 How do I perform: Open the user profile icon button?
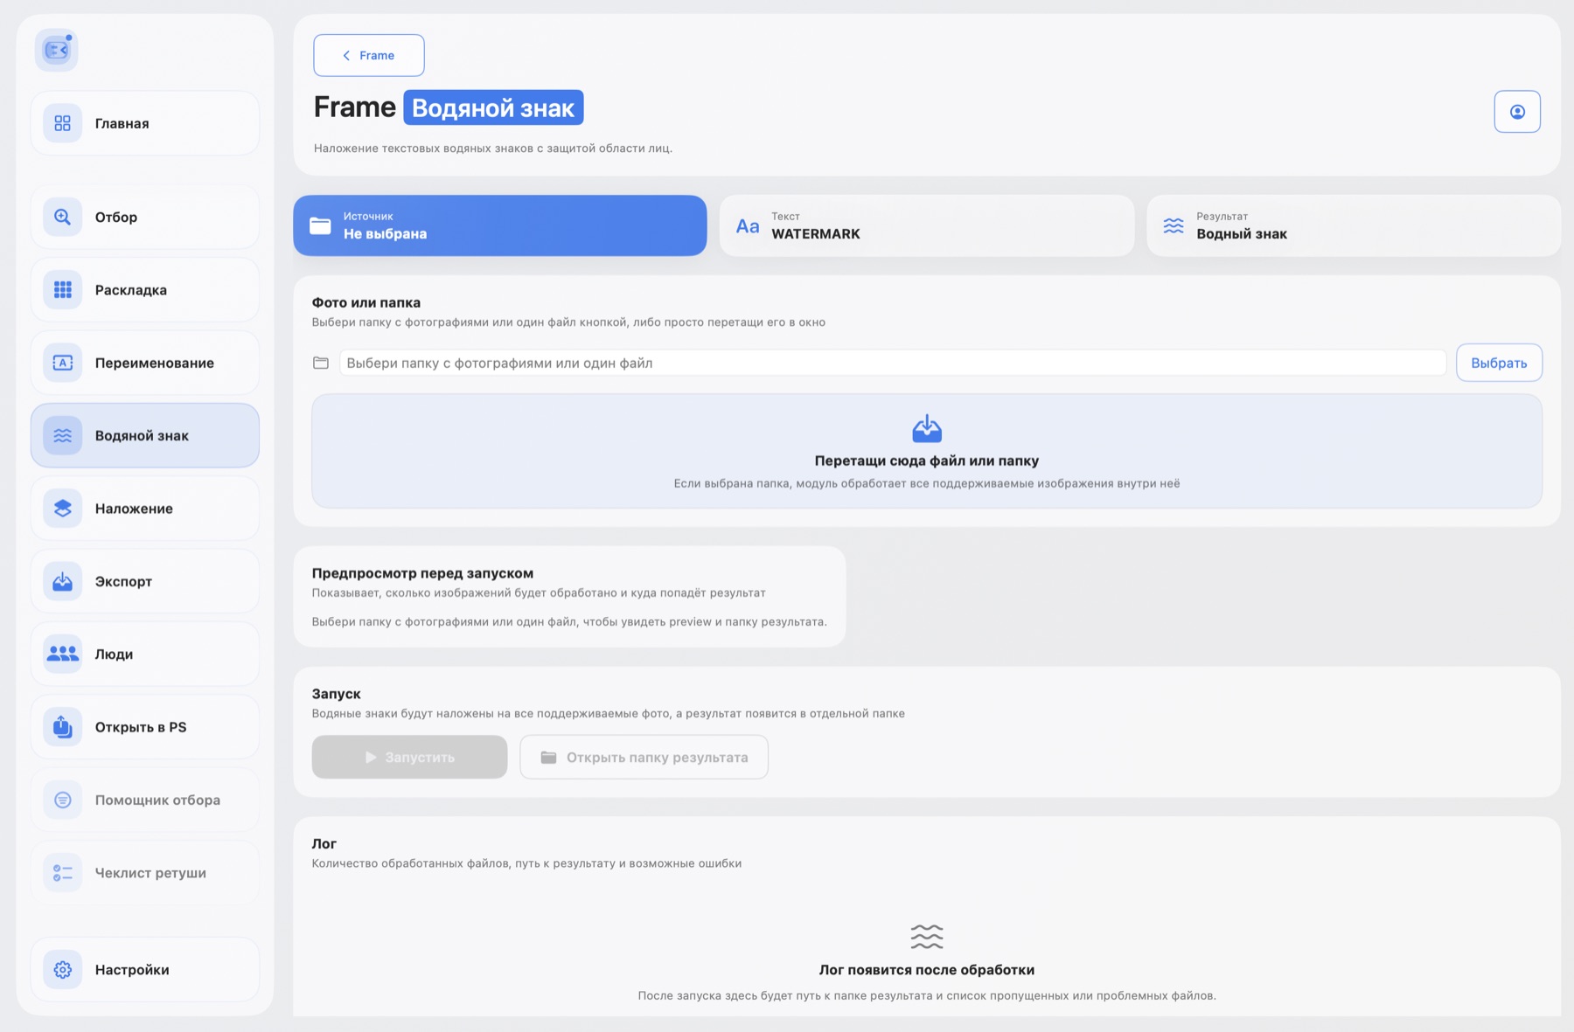(x=1517, y=111)
